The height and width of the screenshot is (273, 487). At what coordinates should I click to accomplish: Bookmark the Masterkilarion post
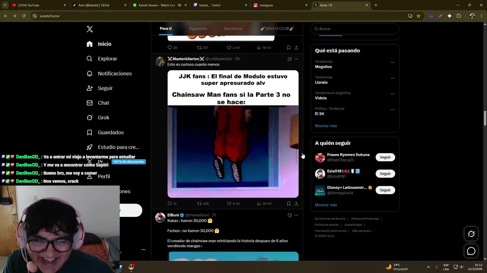pyautogui.click(x=289, y=204)
